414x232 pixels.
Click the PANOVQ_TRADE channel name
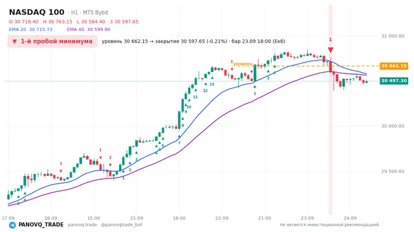[41, 225]
